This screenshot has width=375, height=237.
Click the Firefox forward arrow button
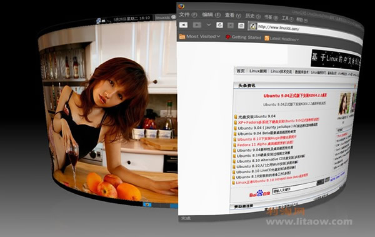[197, 25]
